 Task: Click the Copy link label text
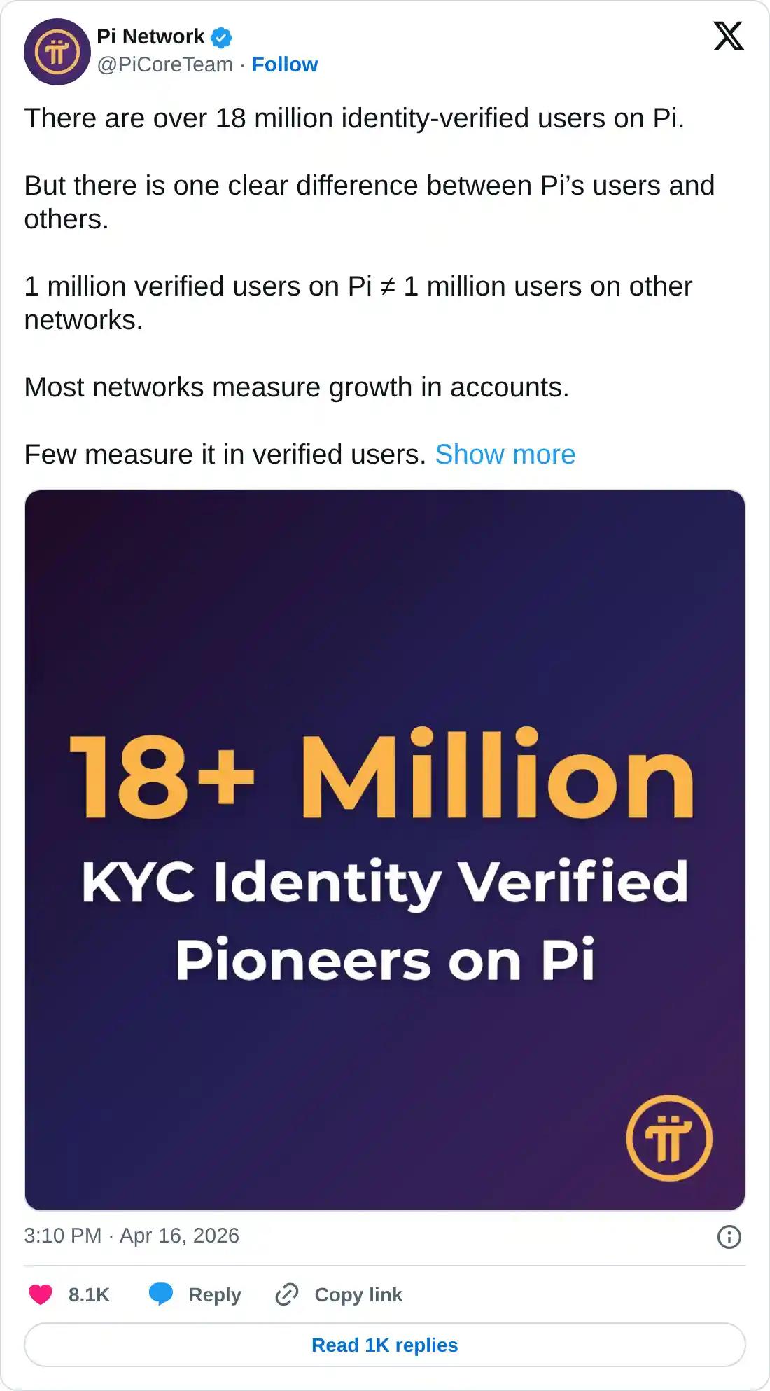(358, 1294)
